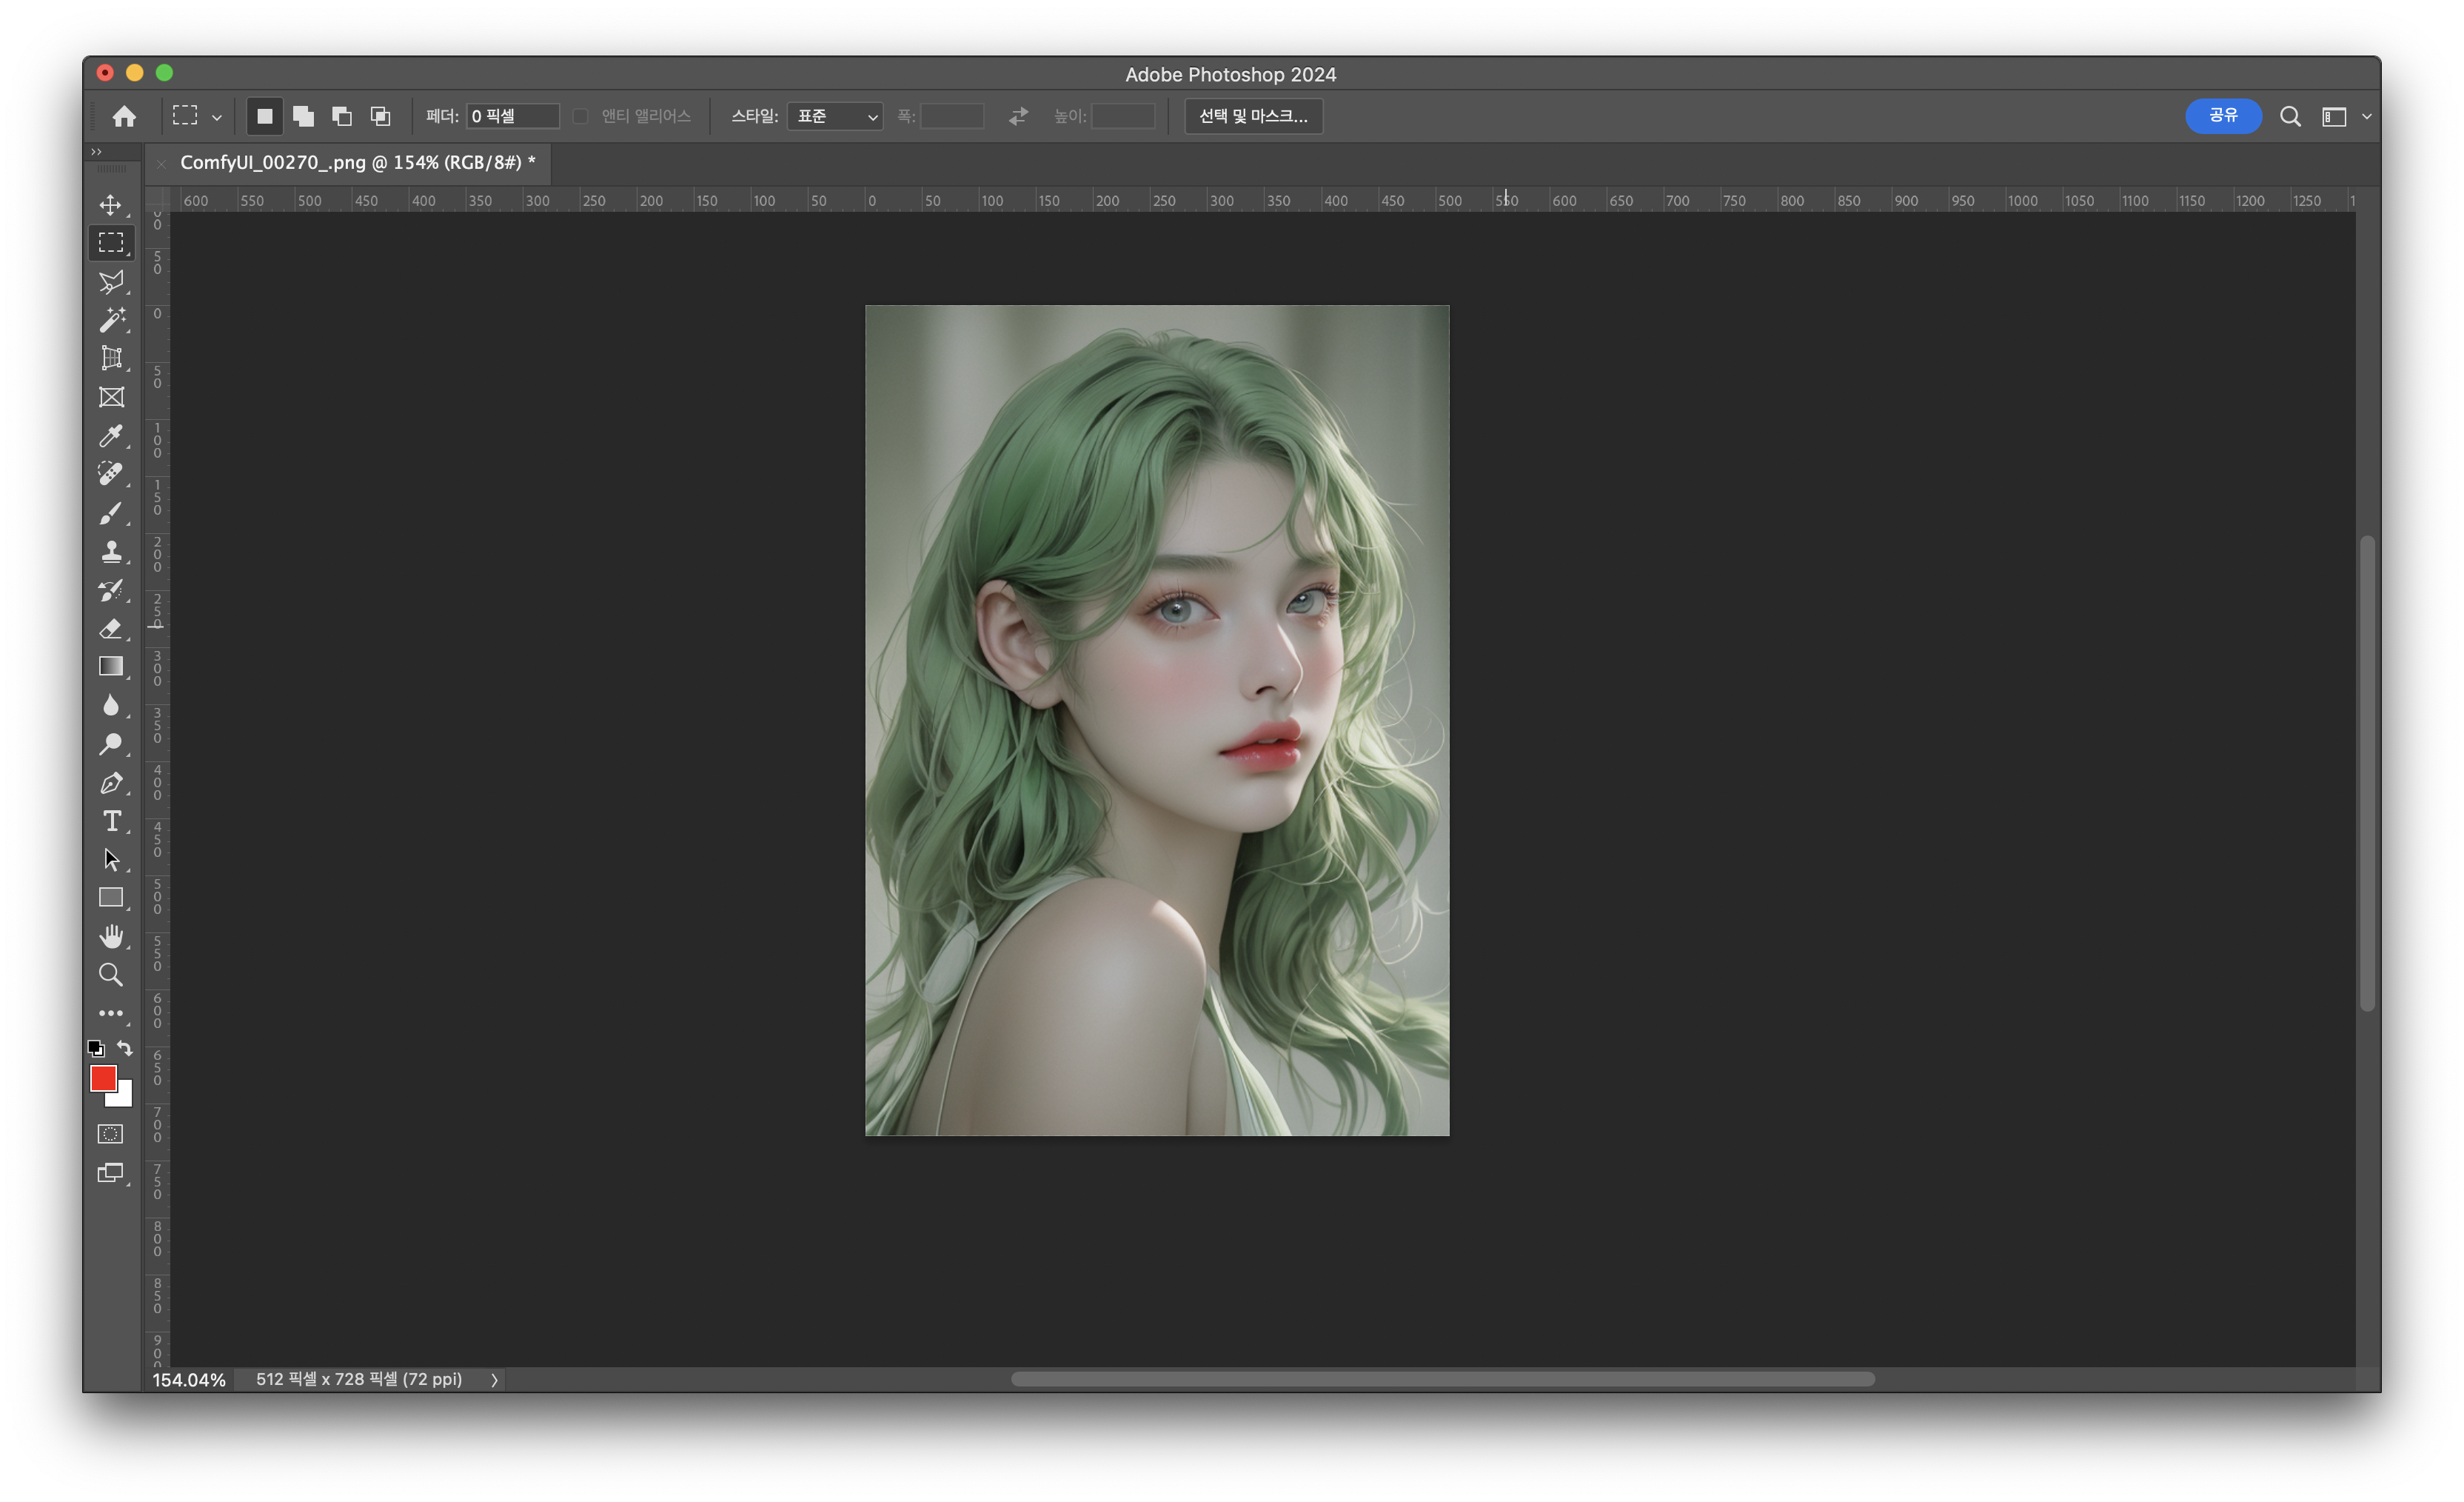Image resolution: width=2464 pixels, height=1502 pixels.
Task: Select the Eraser tool
Action: pos(111,629)
